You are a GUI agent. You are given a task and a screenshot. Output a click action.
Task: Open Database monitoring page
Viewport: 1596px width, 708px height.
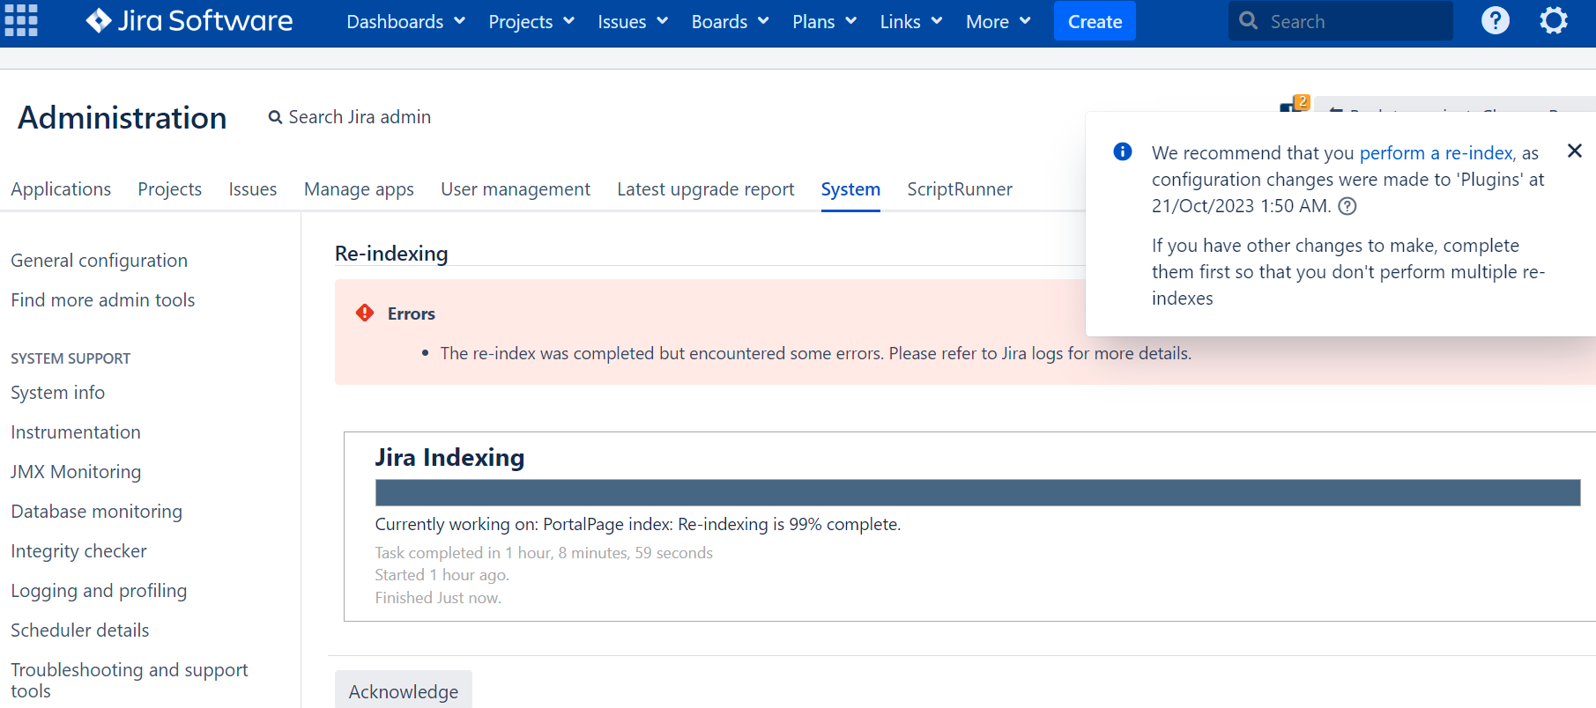(x=96, y=512)
